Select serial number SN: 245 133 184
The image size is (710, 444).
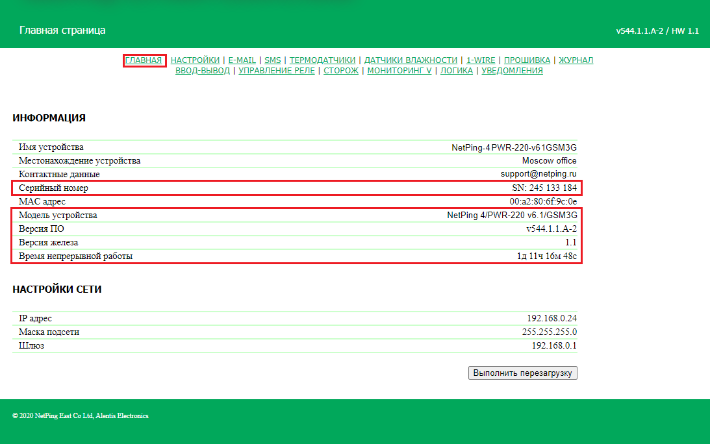click(x=545, y=188)
